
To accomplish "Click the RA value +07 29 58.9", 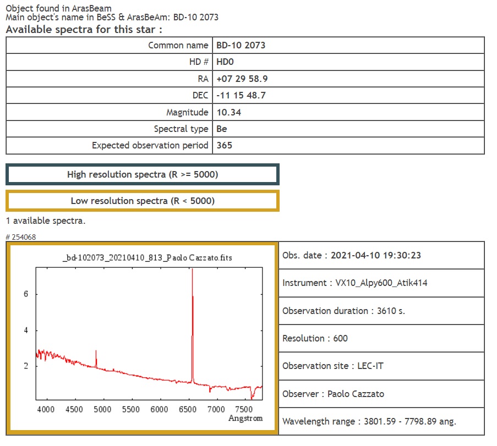I will coord(242,79).
